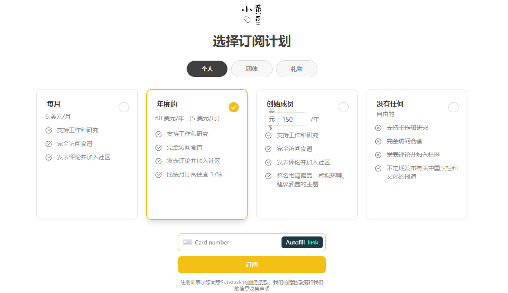Click the check icon beside monthly 支持工作和研究
Image resolution: width=508 pixels, height=293 pixels.
[x=49, y=130]
